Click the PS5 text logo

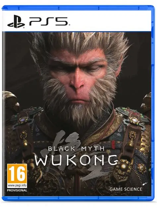pos(48,21)
